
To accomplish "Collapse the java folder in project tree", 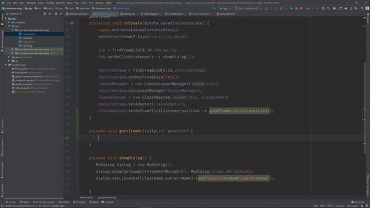I will tap(9, 26).
